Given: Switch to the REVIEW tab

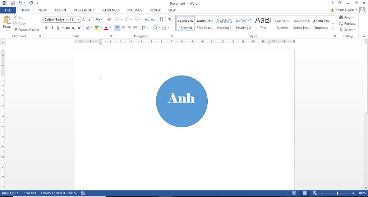Looking at the screenshot, I should pos(155,10).
